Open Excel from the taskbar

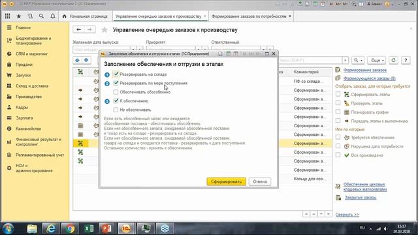pyautogui.click(x=89, y=228)
